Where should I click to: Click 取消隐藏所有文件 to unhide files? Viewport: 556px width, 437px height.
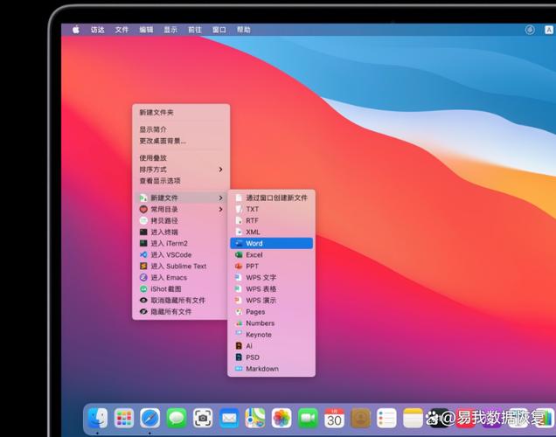pyautogui.click(x=177, y=301)
